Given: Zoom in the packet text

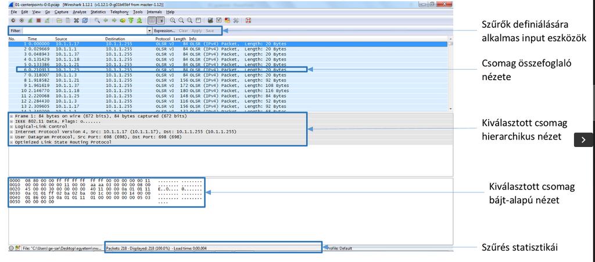Looking at the screenshot, I should [173, 20].
